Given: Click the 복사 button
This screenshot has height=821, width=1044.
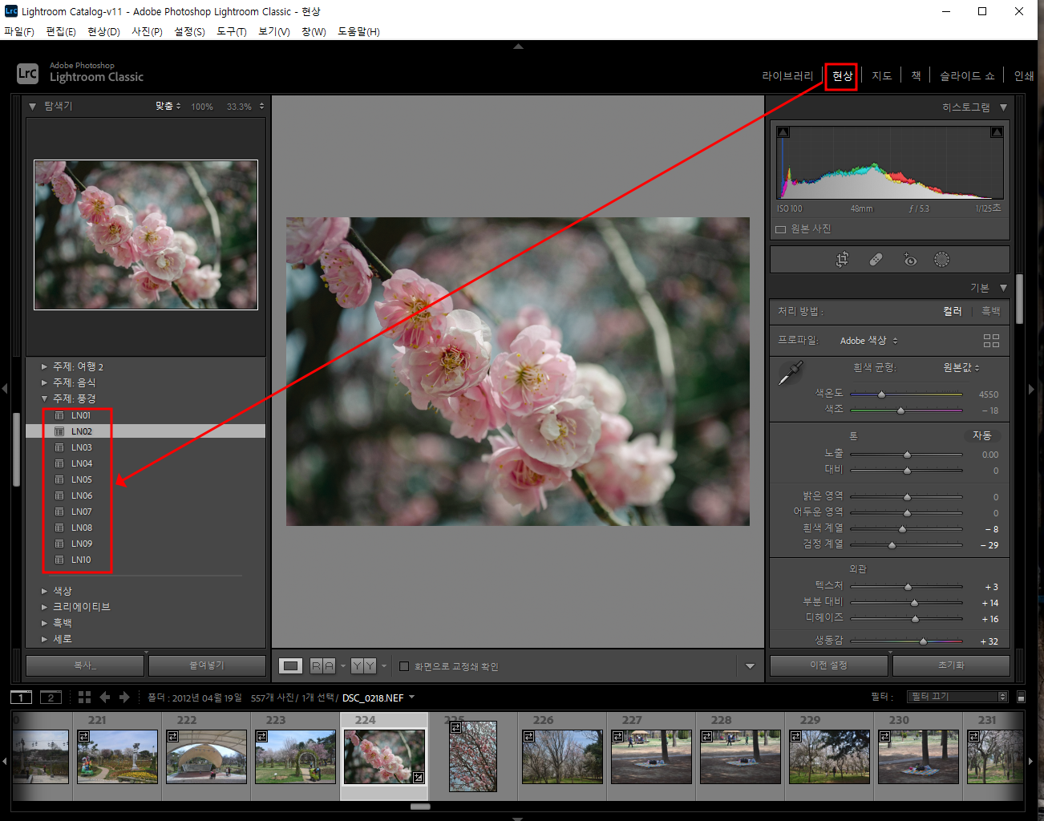Looking at the screenshot, I should (85, 665).
